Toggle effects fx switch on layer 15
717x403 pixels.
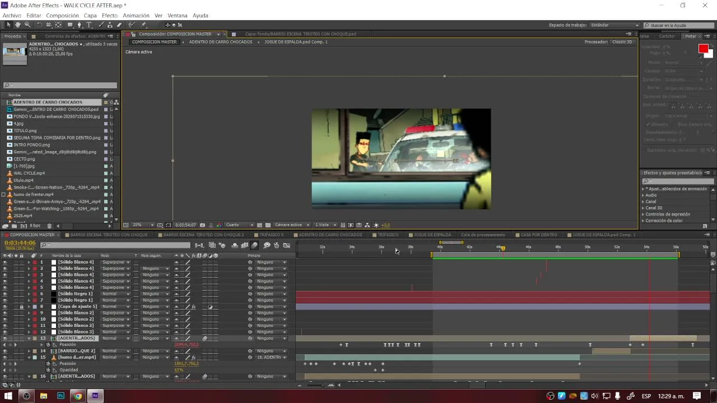tap(193, 357)
